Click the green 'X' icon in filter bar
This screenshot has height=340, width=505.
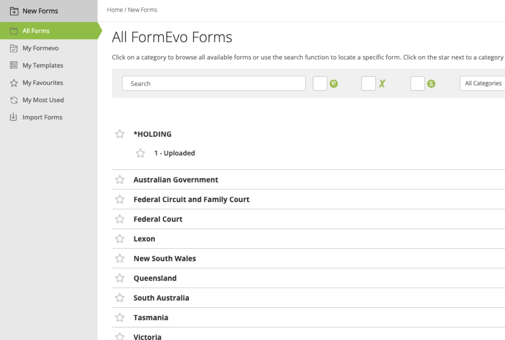[x=382, y=83]
